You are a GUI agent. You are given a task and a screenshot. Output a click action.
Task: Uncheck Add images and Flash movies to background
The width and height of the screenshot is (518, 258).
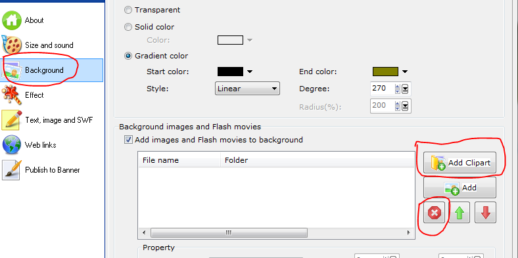pos(128,140)
